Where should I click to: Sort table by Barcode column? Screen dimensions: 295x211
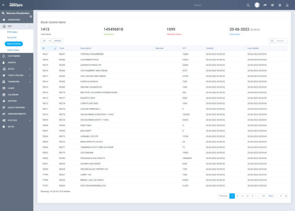(167, 48)
